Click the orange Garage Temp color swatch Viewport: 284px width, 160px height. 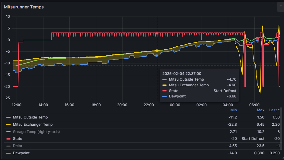point(8,132)
